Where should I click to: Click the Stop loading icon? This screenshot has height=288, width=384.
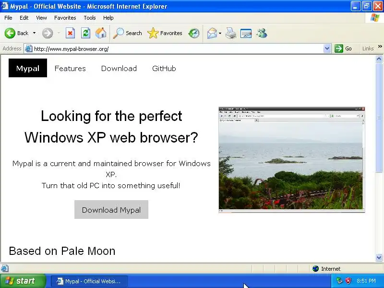pyautogui.click(x=70, y=33)
